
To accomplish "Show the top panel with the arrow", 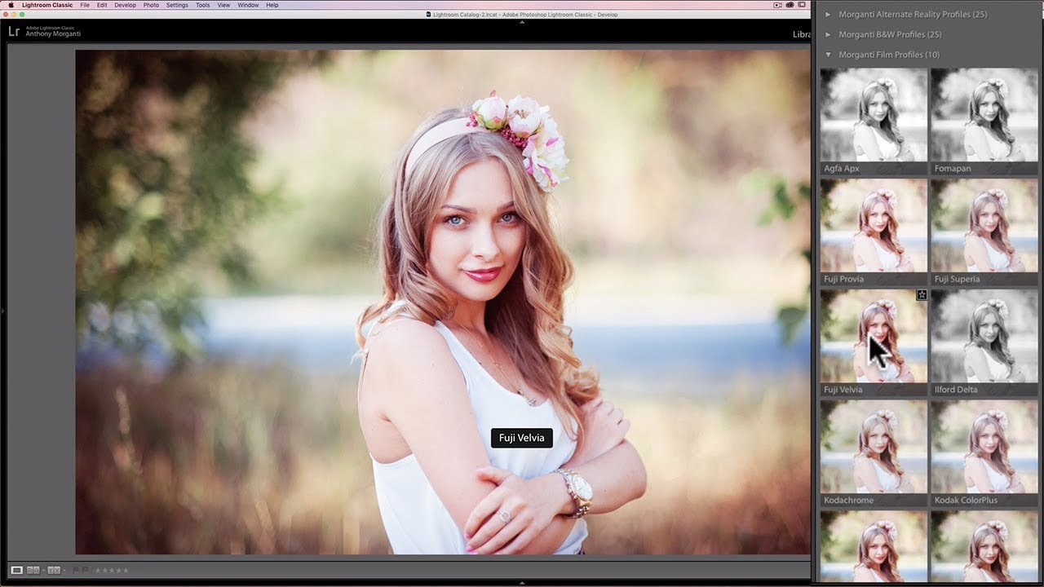I will point(522,22).
